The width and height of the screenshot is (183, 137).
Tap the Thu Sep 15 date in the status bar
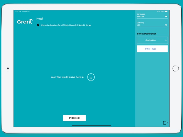click(26, 11)
